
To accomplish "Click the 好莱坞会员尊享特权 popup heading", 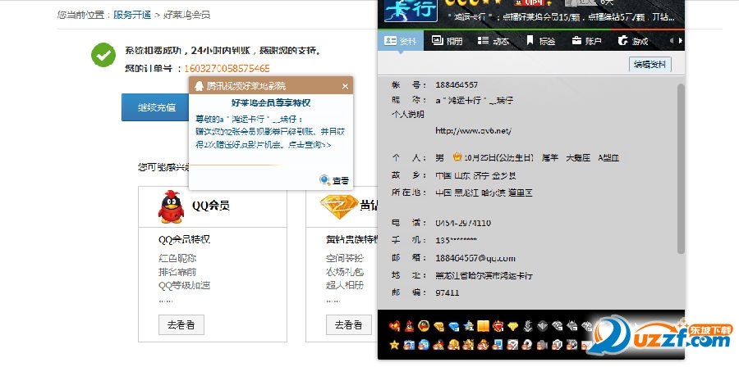I will click(x=270, y=103).
